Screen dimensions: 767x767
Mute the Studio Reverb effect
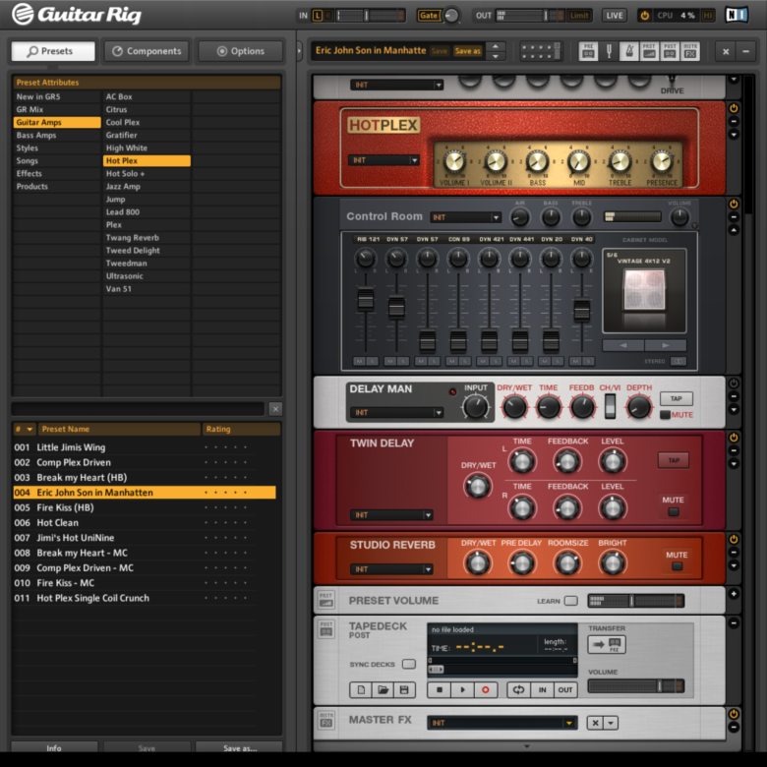[x=677, y=567]
